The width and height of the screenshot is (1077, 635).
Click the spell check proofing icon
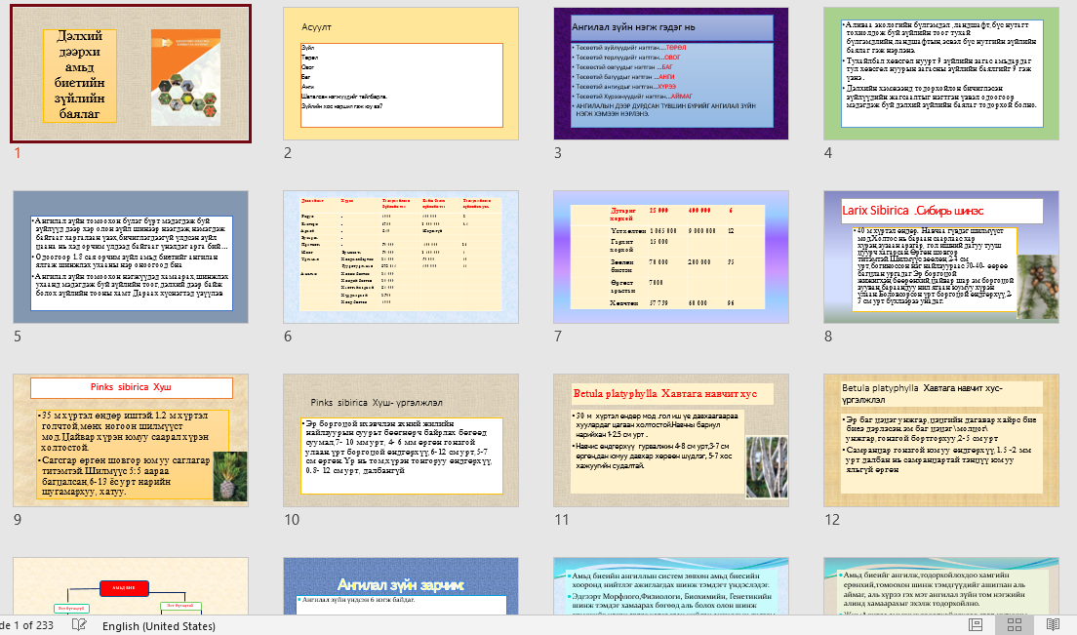pos(79,624)
